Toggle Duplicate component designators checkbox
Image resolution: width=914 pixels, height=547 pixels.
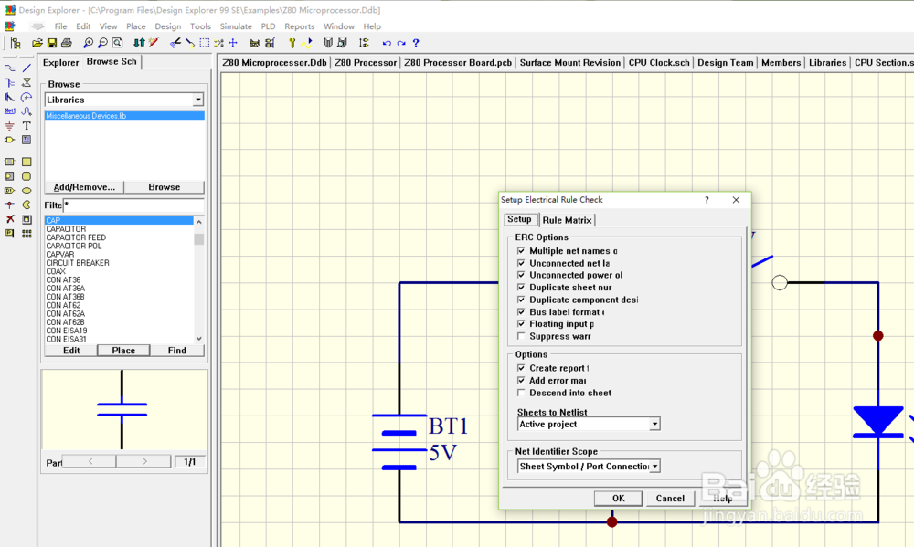(521, 300)
